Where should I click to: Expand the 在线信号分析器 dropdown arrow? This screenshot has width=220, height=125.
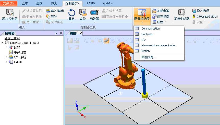130,17
